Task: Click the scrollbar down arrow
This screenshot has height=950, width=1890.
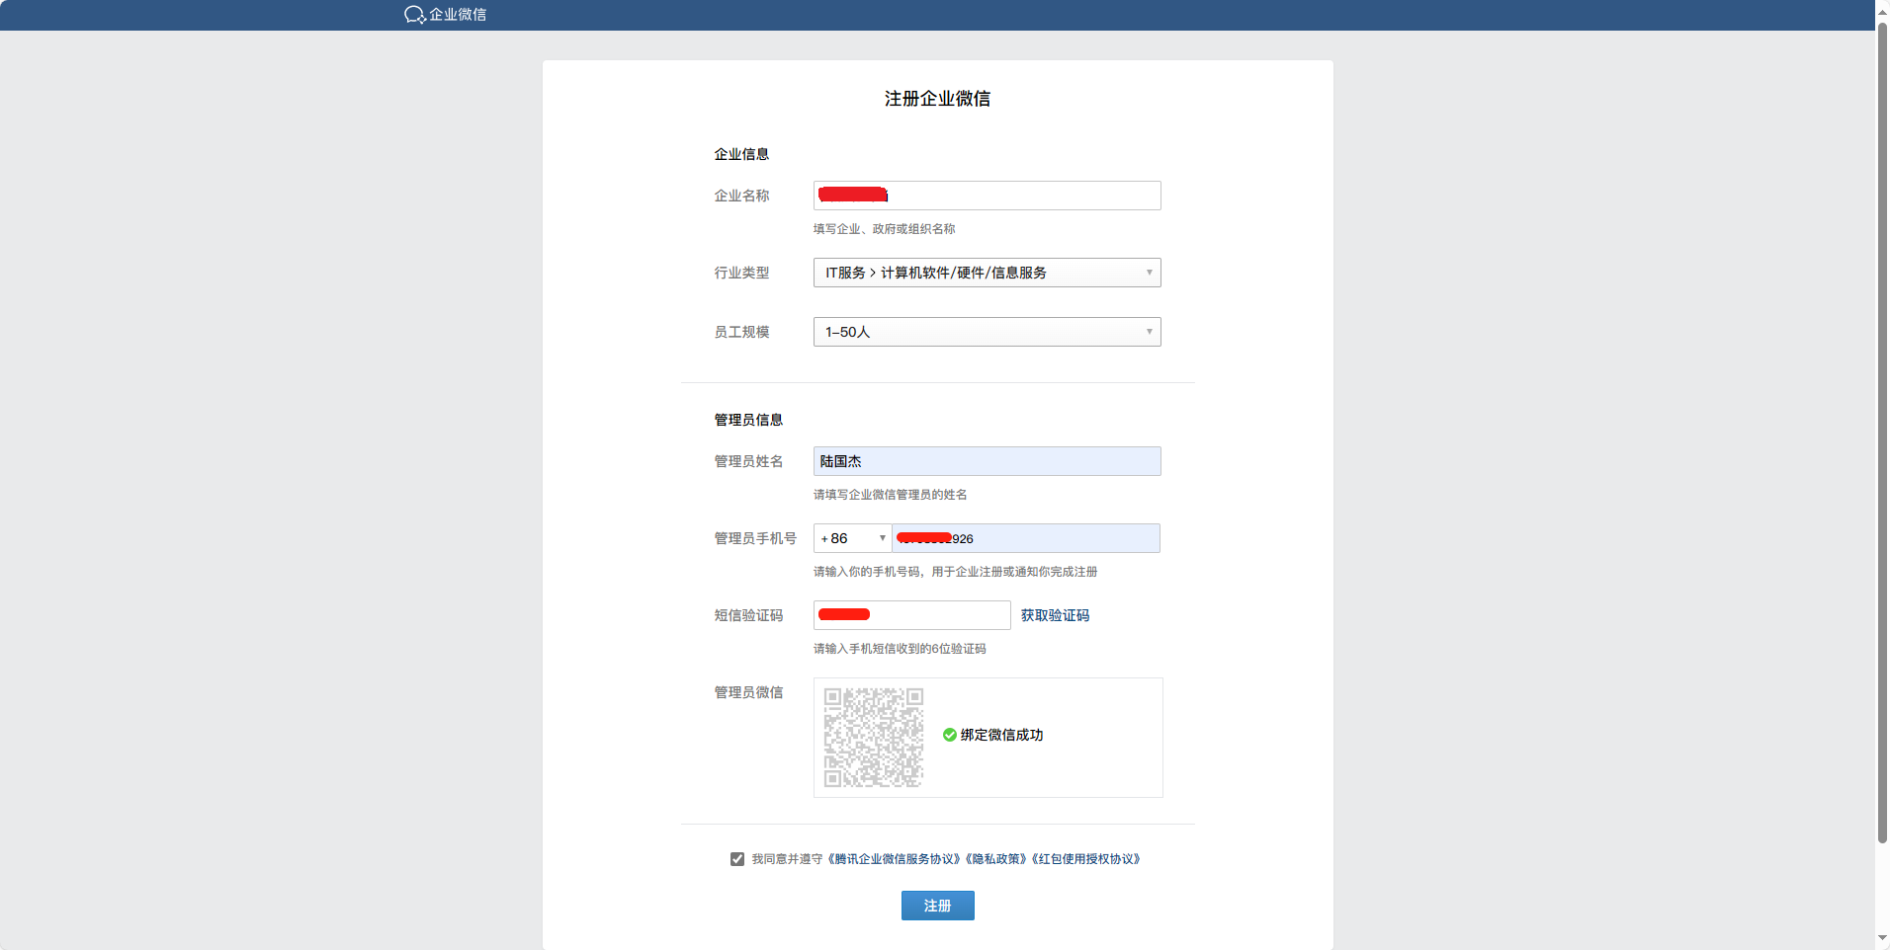Action: point(1882,938)
